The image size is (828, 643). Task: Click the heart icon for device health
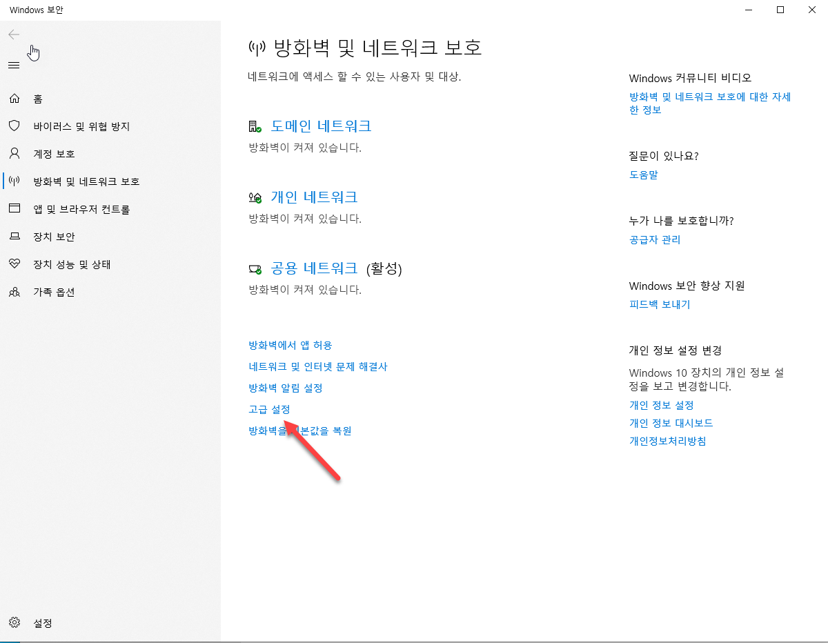coord(14,264)
